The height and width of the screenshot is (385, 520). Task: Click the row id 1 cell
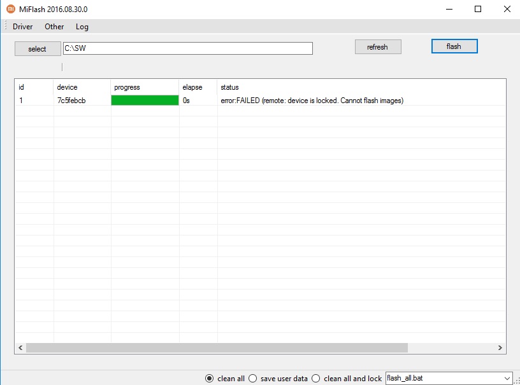[x=21, y=101]
